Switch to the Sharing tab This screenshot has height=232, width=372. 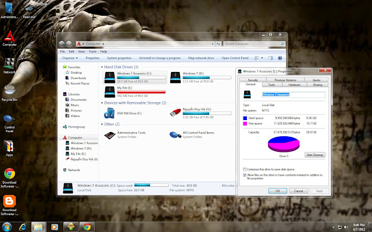coord(318,85)
